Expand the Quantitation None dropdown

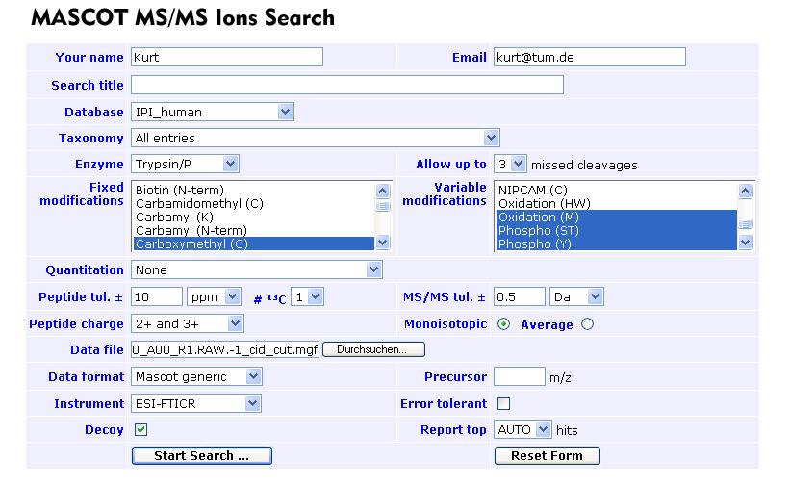[257, 269]
